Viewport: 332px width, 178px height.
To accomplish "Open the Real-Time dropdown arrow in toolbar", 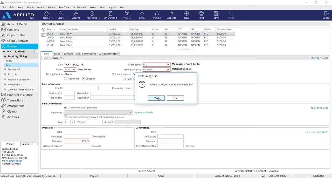I will pos(99,18).
